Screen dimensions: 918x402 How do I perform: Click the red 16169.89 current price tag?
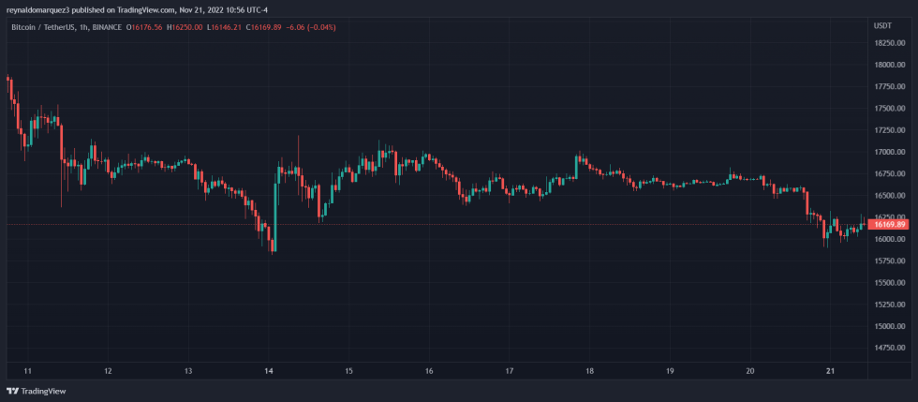(888, 225)
